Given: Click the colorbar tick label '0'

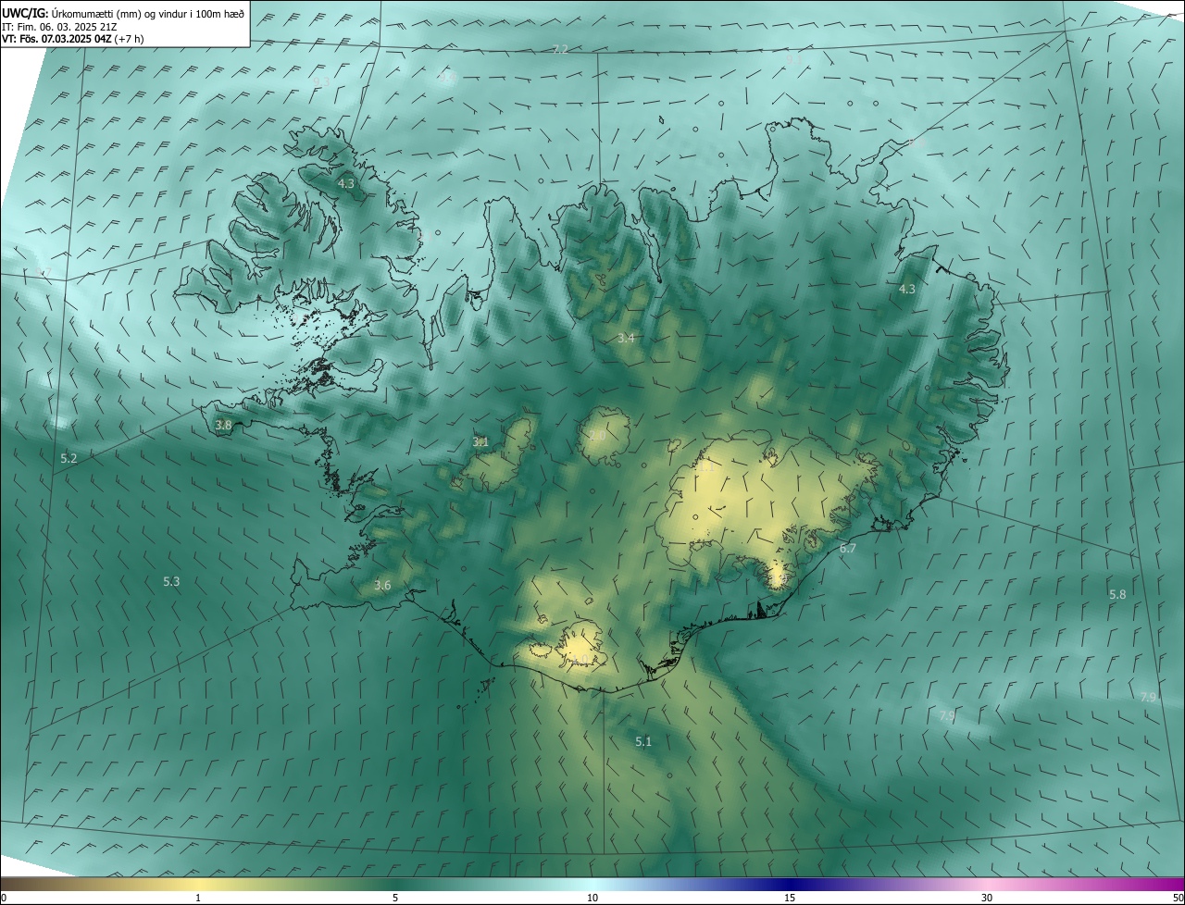Looking at the screenshot, I should [x=4, y=899].
